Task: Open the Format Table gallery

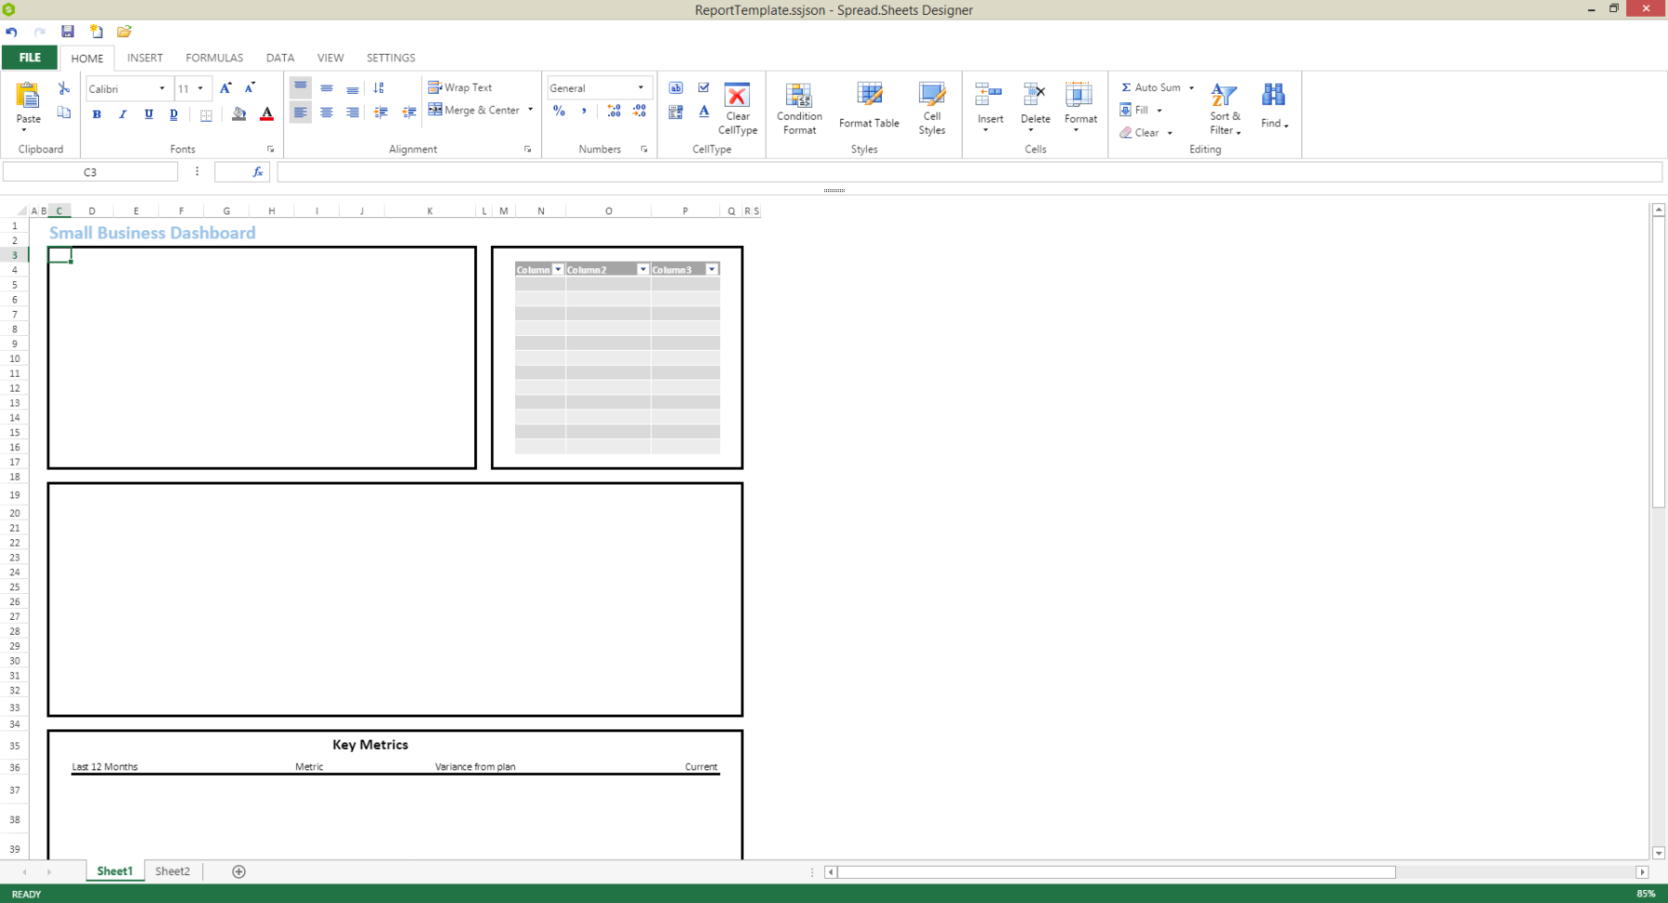Action: pos(868,109)
